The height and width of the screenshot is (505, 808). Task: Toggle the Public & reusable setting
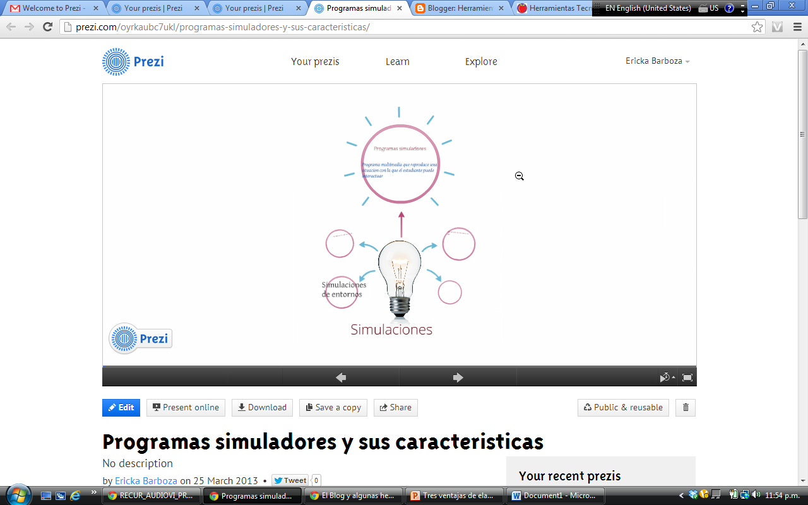(x=622, y=407)
